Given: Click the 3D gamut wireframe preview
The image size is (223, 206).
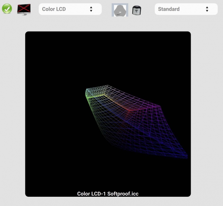Looking at the screenshot, I should [x=108, y=114].
